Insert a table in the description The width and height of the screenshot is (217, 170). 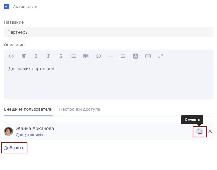tap(86, 56)
